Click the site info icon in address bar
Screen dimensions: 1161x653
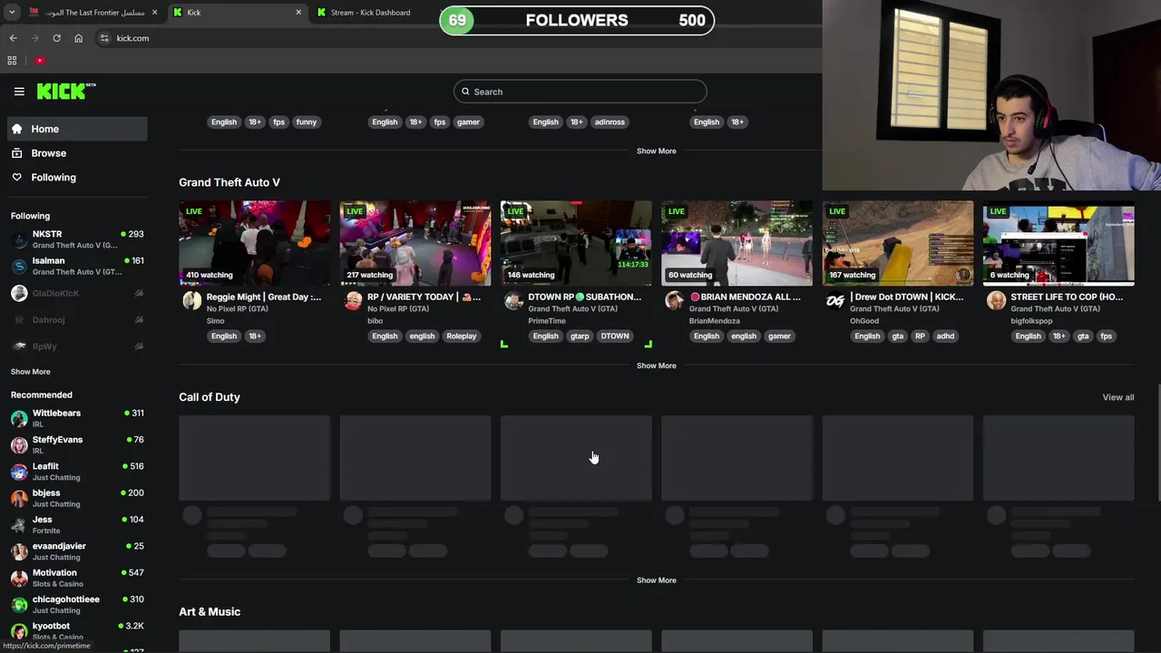click(104, 38)
